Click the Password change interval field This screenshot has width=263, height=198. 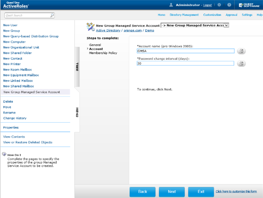[186, 63]
